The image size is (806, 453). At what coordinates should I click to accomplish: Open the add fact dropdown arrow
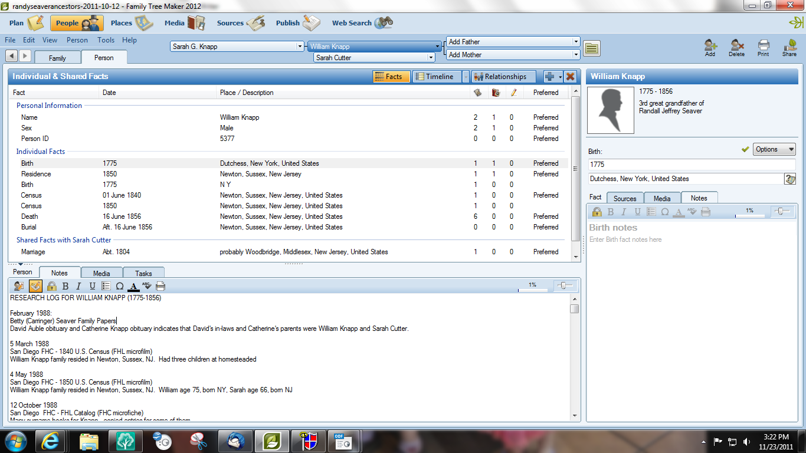click(x=561, y=77)
